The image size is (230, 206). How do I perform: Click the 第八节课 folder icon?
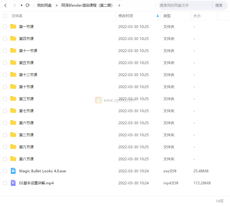(13, 159)
